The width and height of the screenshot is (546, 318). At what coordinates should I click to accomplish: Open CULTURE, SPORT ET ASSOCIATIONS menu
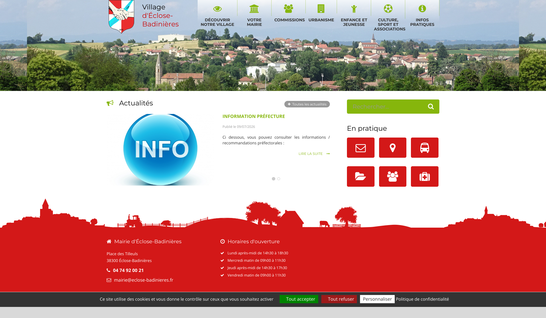(x=390, y=24)
